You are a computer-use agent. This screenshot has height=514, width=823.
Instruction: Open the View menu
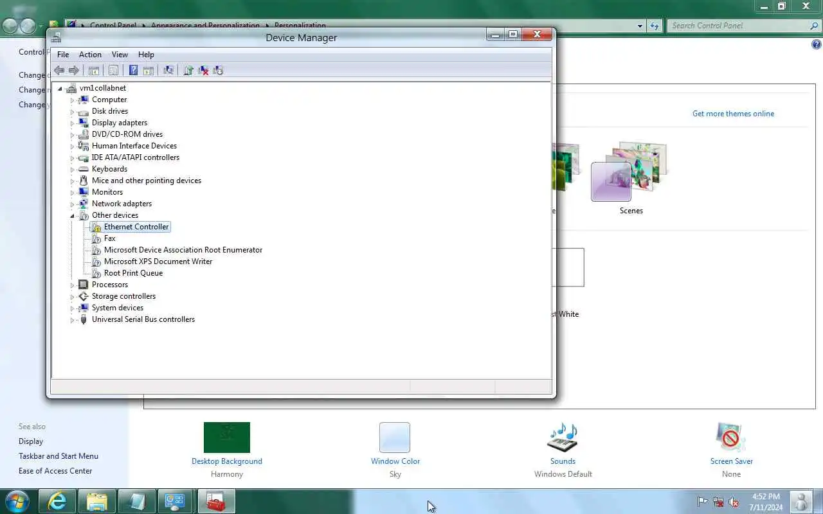pyautogui.click(x=120, y=55)
